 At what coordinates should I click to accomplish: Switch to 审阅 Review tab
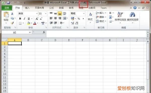click(71, 8)
